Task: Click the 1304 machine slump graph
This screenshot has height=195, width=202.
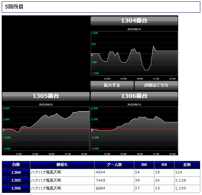Action: [134, 53]
